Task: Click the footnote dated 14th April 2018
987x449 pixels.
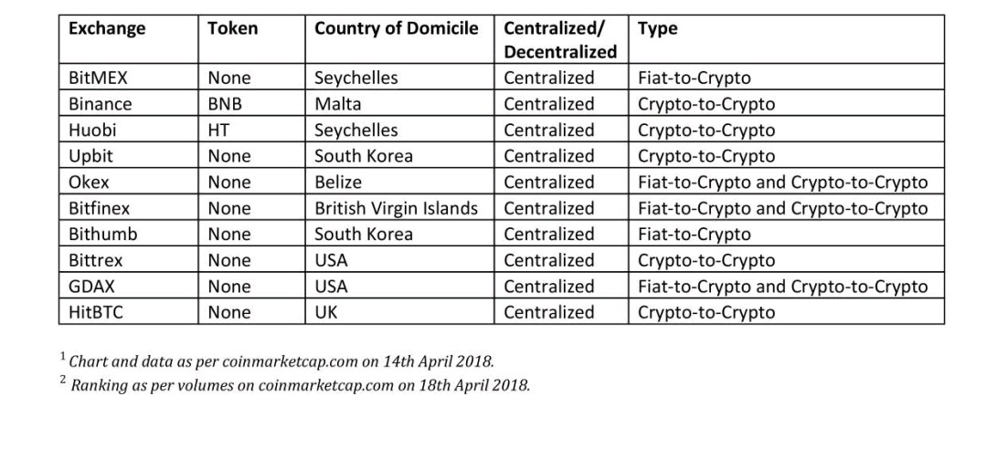Action: (281, 361)
